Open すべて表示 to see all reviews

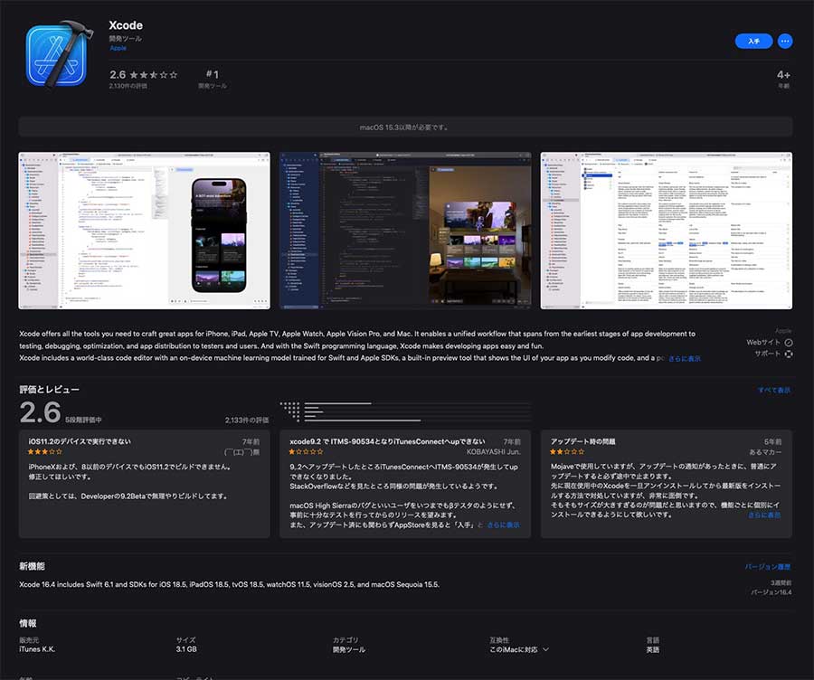pos(774,390)
